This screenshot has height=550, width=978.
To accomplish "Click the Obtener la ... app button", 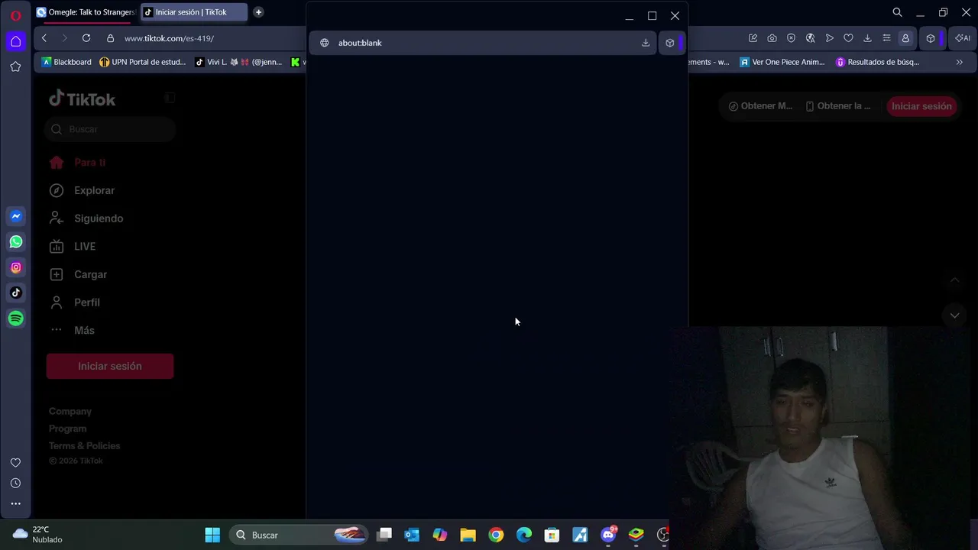I will (838, 106).
